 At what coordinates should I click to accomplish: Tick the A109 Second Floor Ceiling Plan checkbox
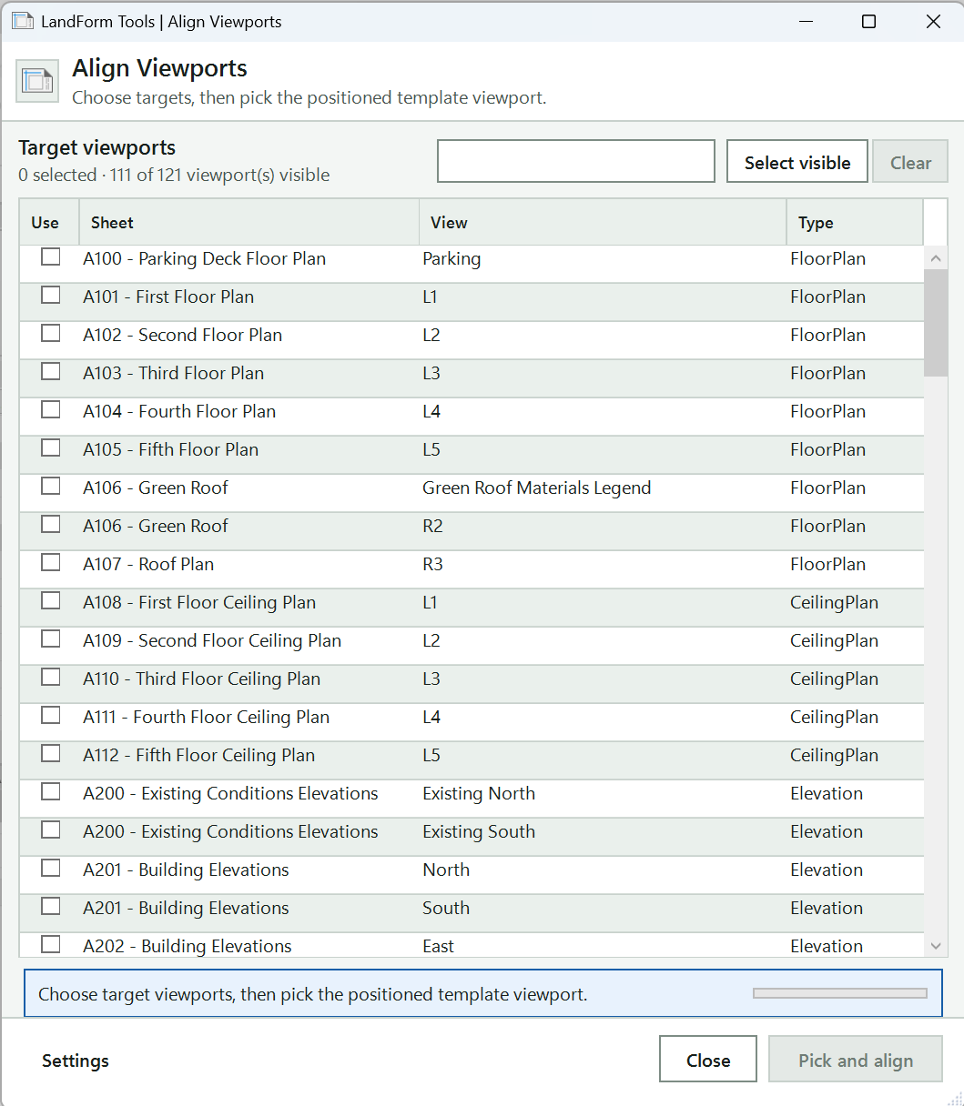click(x=51, y=639)
